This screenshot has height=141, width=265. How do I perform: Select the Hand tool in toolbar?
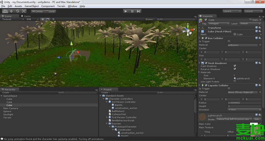coord(5,11)
